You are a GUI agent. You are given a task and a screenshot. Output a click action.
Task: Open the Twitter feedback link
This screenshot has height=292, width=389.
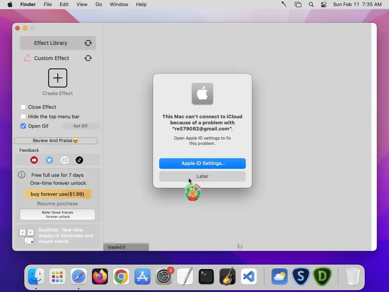coord(49,160)
